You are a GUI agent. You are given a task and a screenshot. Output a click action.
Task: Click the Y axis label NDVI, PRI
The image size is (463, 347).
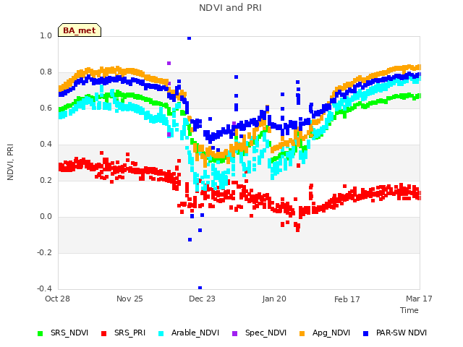point(10,162)
